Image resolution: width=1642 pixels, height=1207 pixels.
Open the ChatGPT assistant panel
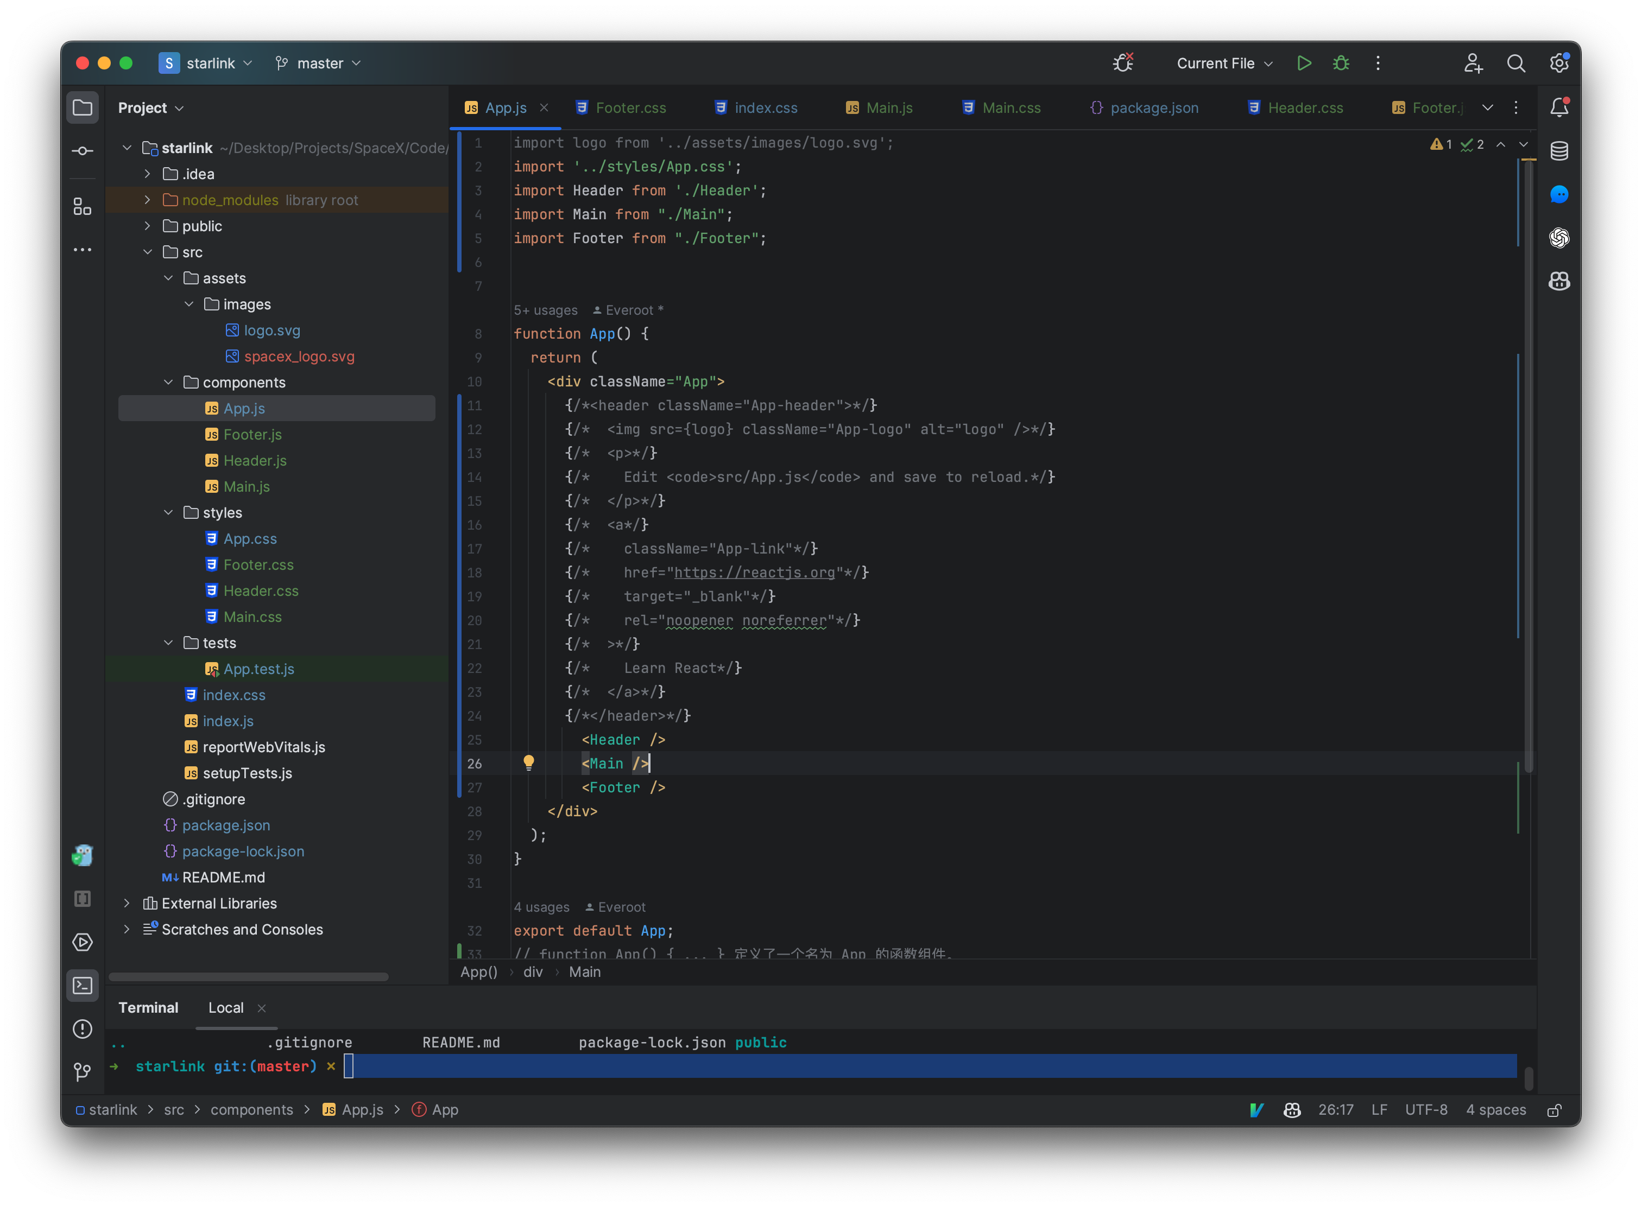coord(1559,238)
